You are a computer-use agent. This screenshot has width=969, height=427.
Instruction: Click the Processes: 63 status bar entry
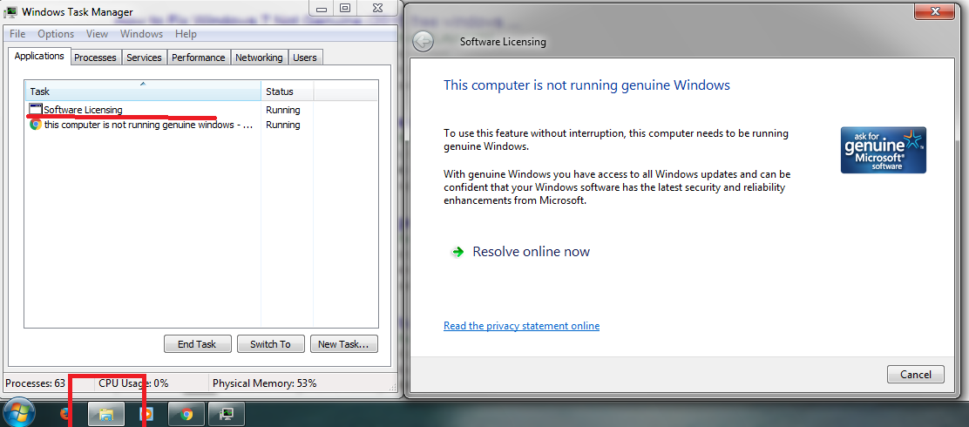pyautogui.click(x=35, y=383)
